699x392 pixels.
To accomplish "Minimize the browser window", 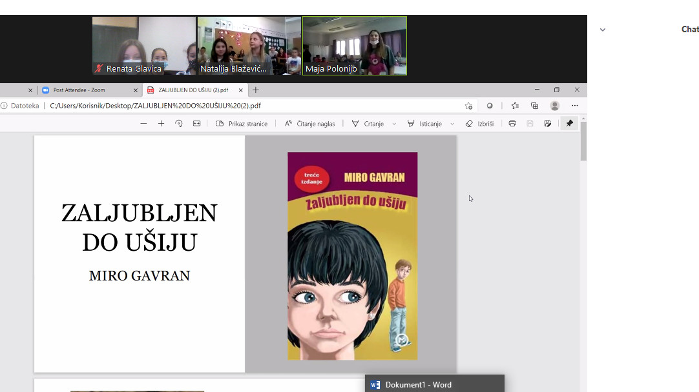I will [537, 90].
